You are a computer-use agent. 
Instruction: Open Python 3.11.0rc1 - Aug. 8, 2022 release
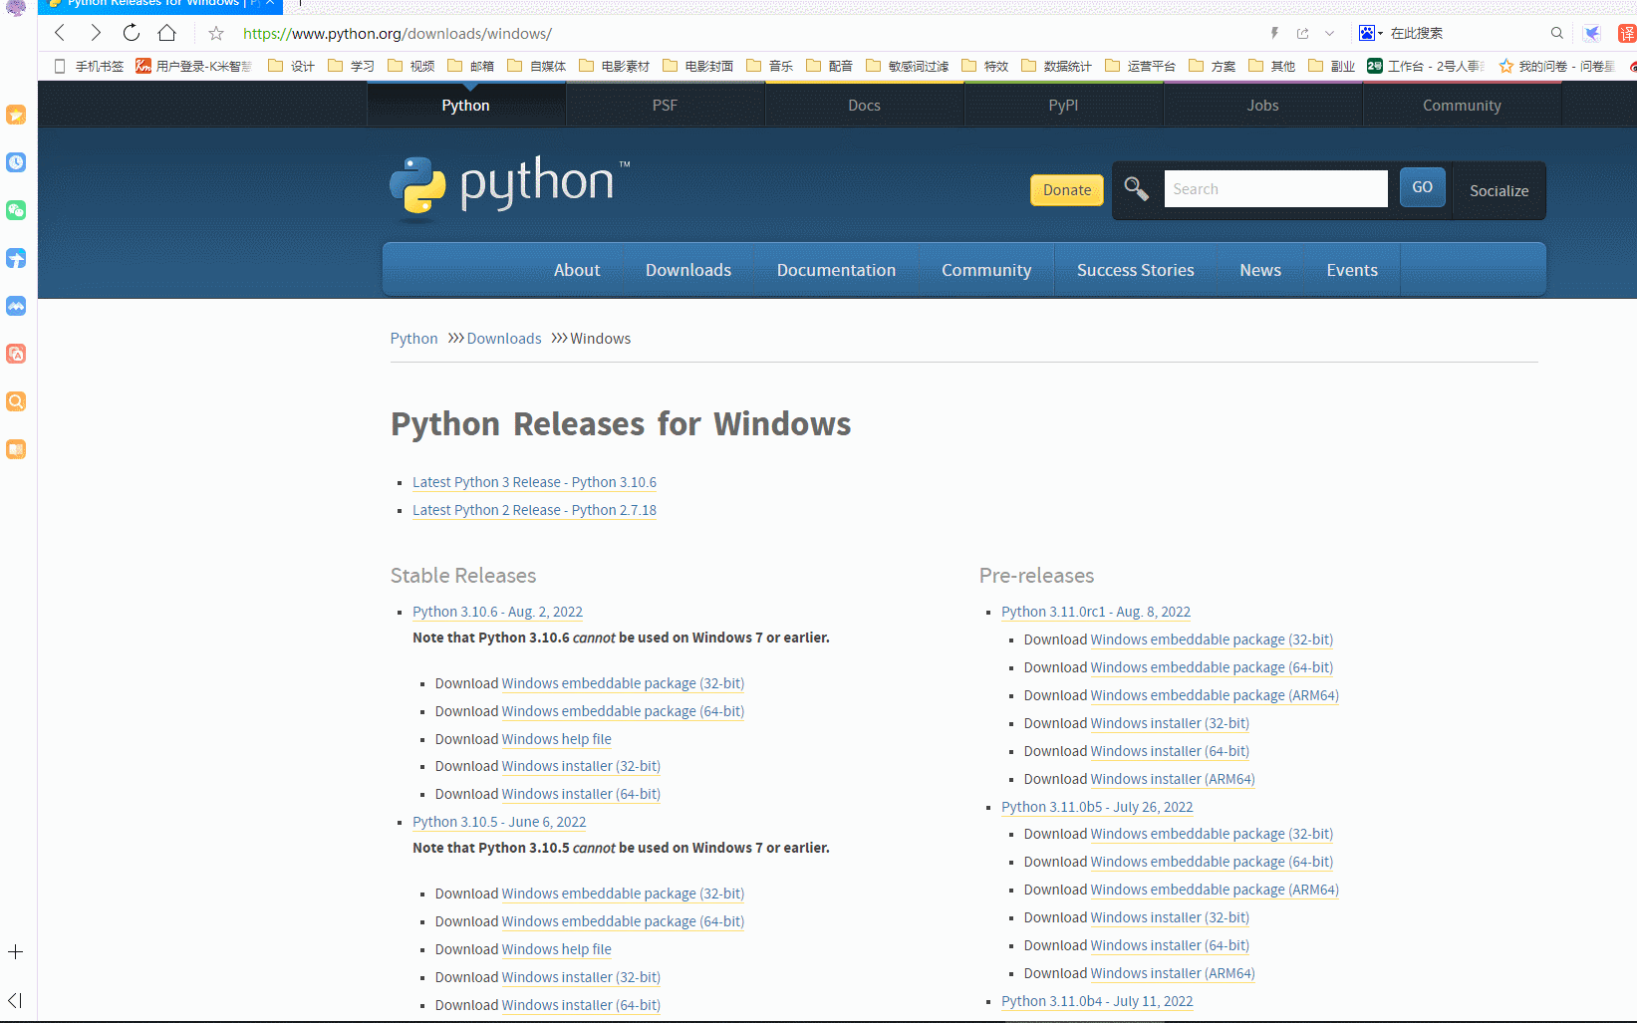click(x=1096, y=612)
